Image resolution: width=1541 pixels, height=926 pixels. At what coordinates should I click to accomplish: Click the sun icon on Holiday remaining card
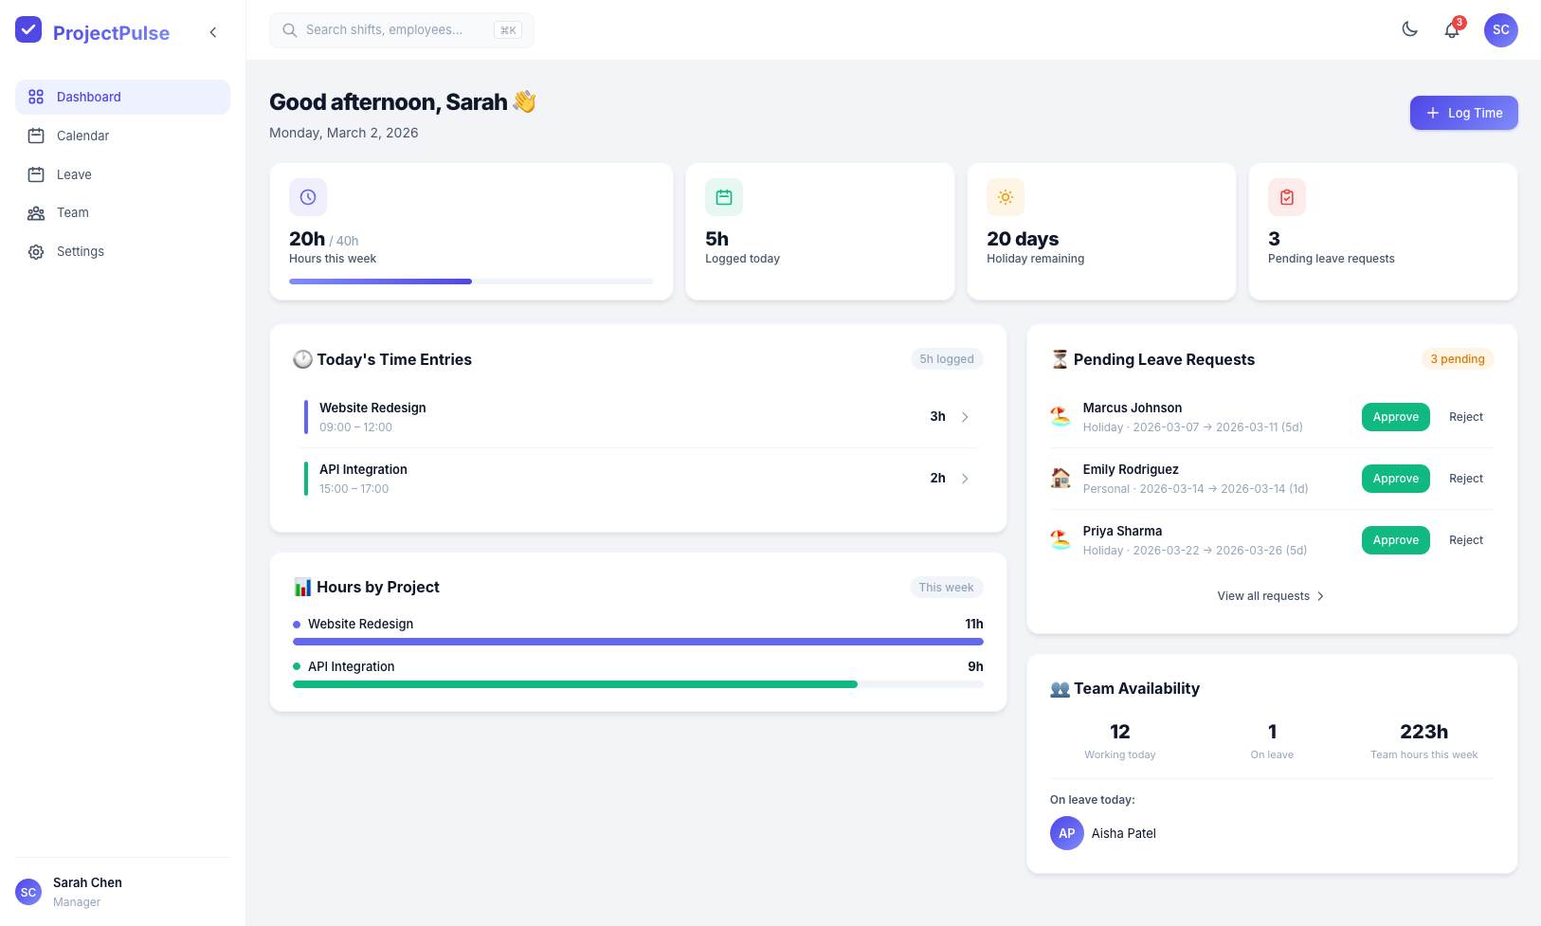[x=1006, y=197]
